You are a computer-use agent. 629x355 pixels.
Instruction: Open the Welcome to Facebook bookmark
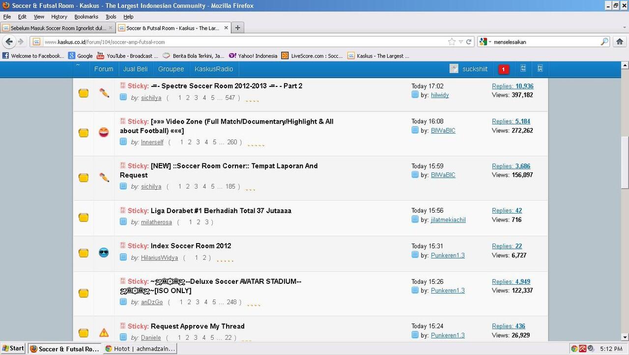click(x=33, y=56)
